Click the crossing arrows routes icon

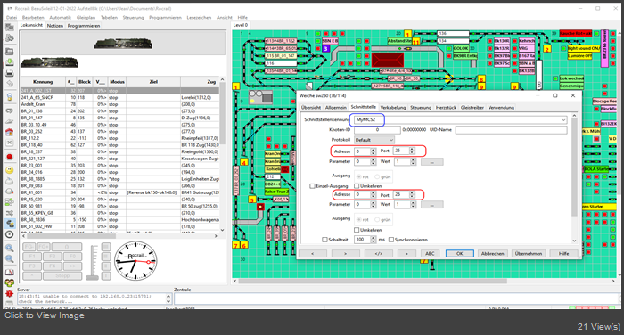coord(10,213)
